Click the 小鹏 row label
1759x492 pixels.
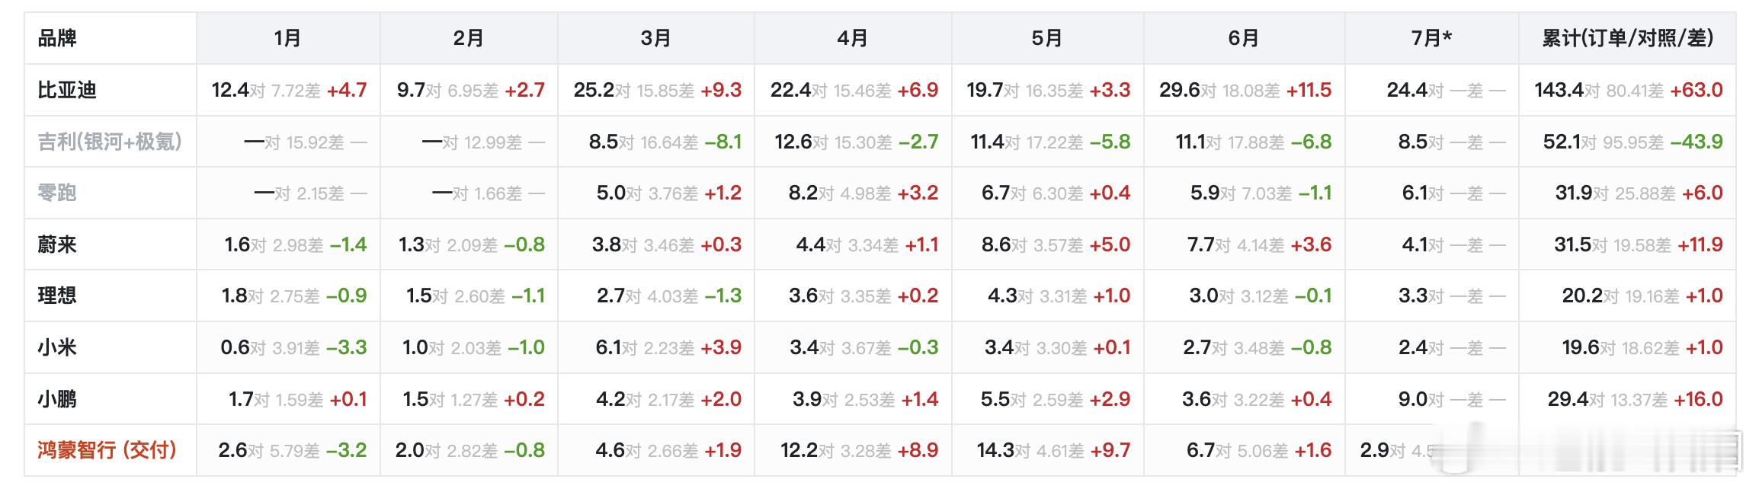(x=57, y=399)
